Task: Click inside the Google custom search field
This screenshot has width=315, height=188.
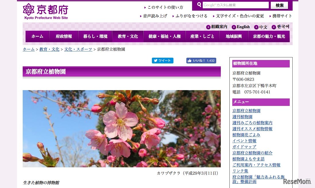Action: 235,5
